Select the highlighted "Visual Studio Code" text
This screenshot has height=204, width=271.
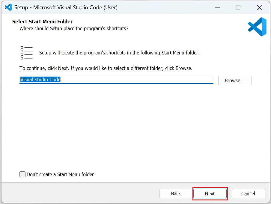(40, 80)
